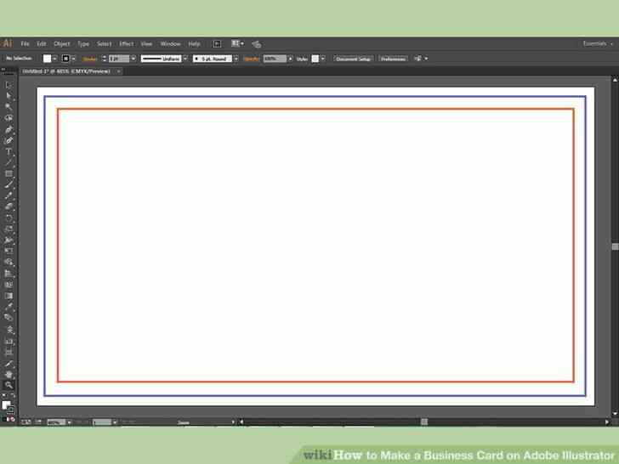The height and width of the screenshot is (464, 619).
Task: Click the Go to Bridge icon
Action: (217, 44)
